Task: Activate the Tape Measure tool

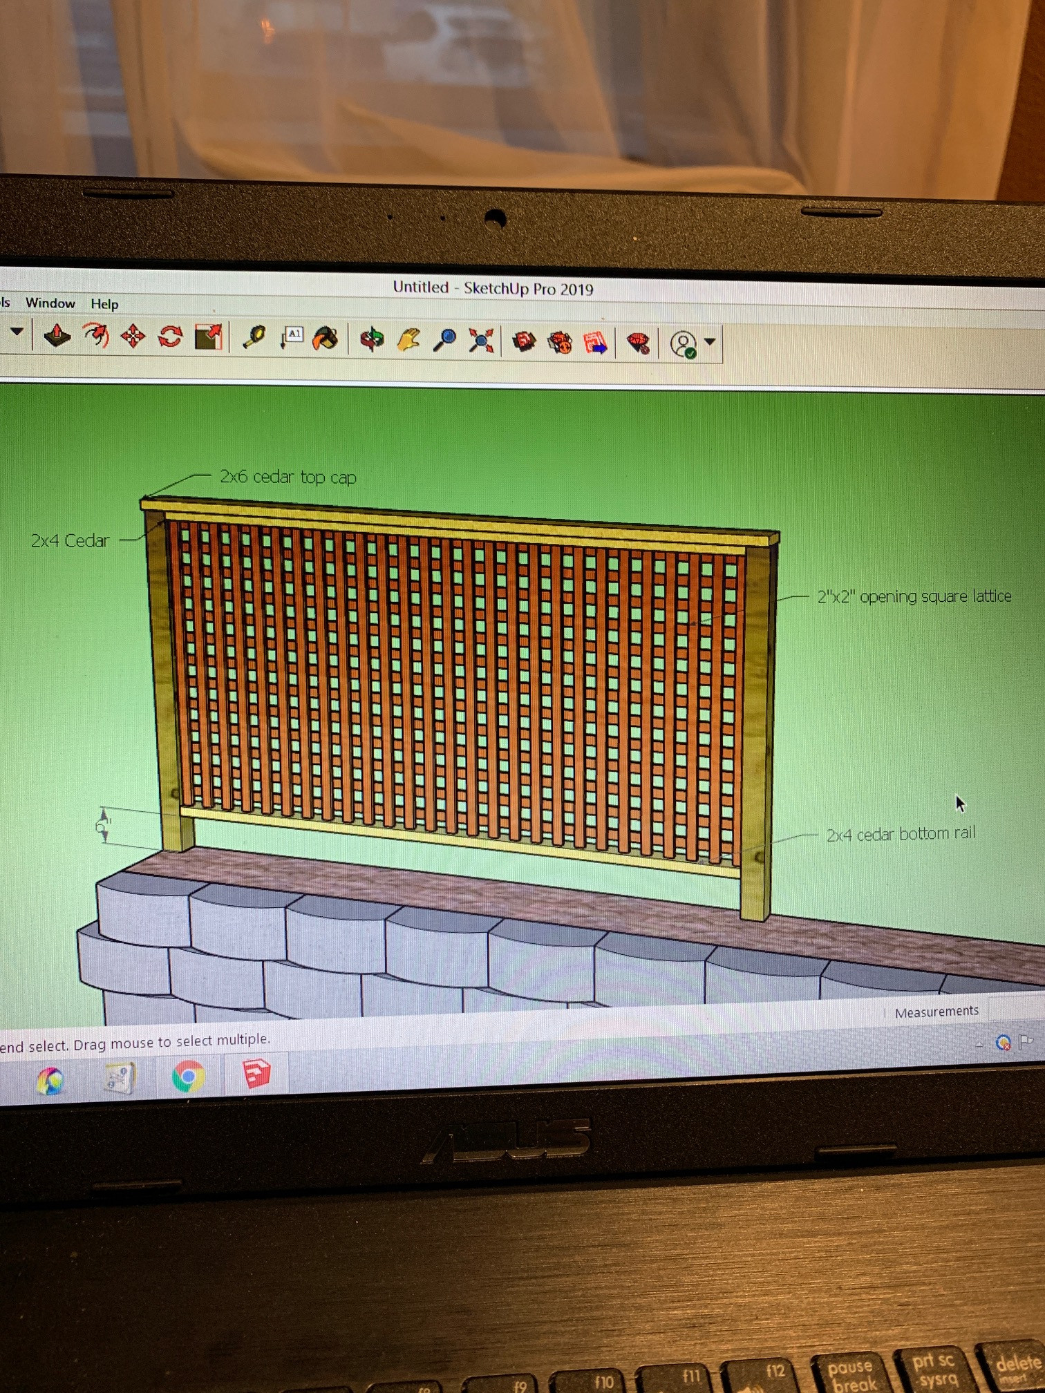Action: 255,337
